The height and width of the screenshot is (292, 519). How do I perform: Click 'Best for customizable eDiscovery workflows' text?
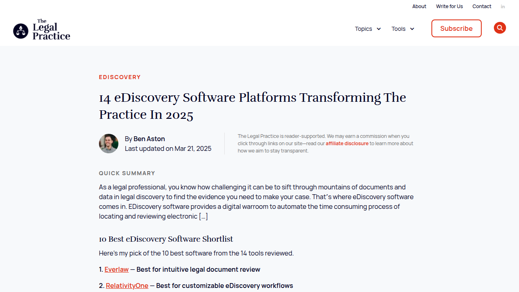point(225,286)
